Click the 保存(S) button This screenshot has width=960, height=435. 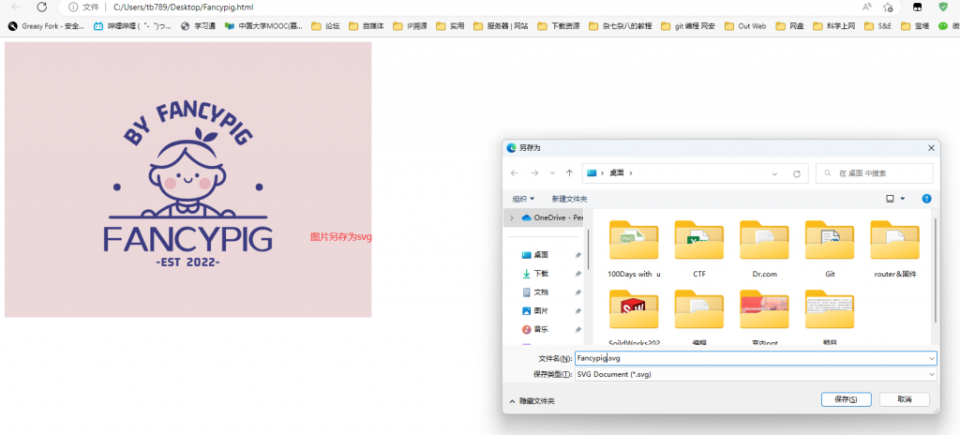846,399
